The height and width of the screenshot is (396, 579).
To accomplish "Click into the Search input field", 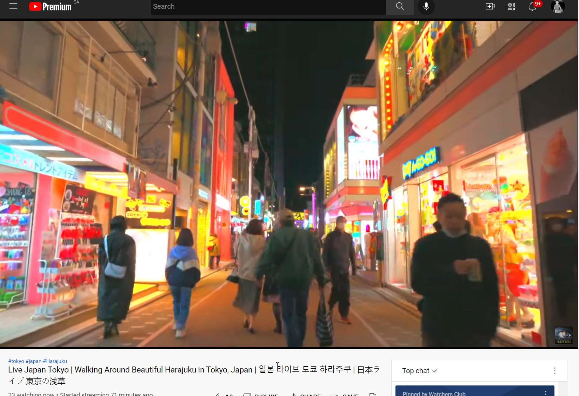I will coord(268,7).
